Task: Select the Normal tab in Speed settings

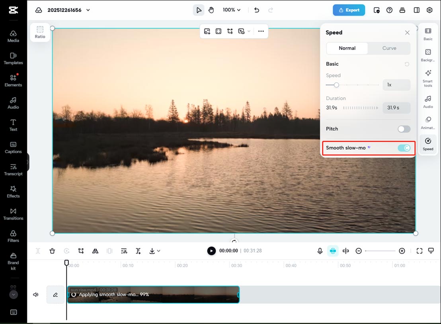Action: point(347,48)
